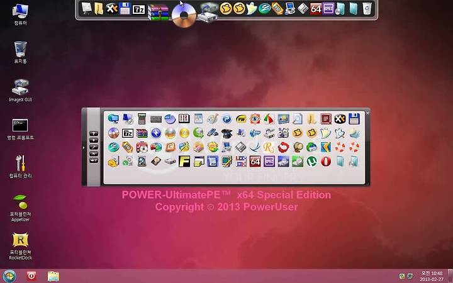Click Appetizer double-arrow sidebar button
The image size is (453, 283).
pos(94,160)
